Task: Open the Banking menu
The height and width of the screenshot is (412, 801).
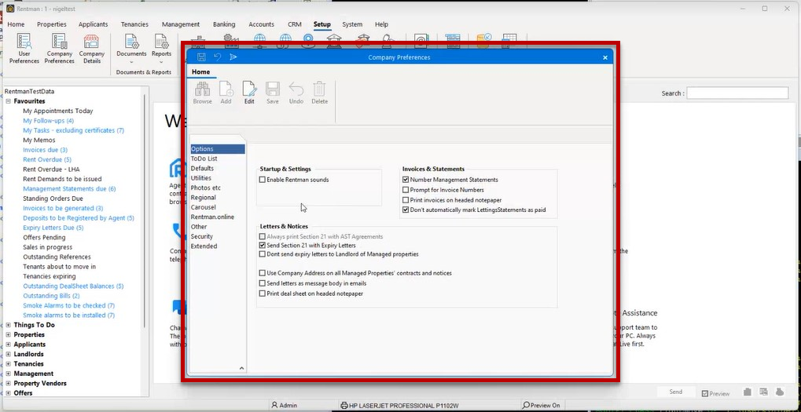Action: coord(224,24)
